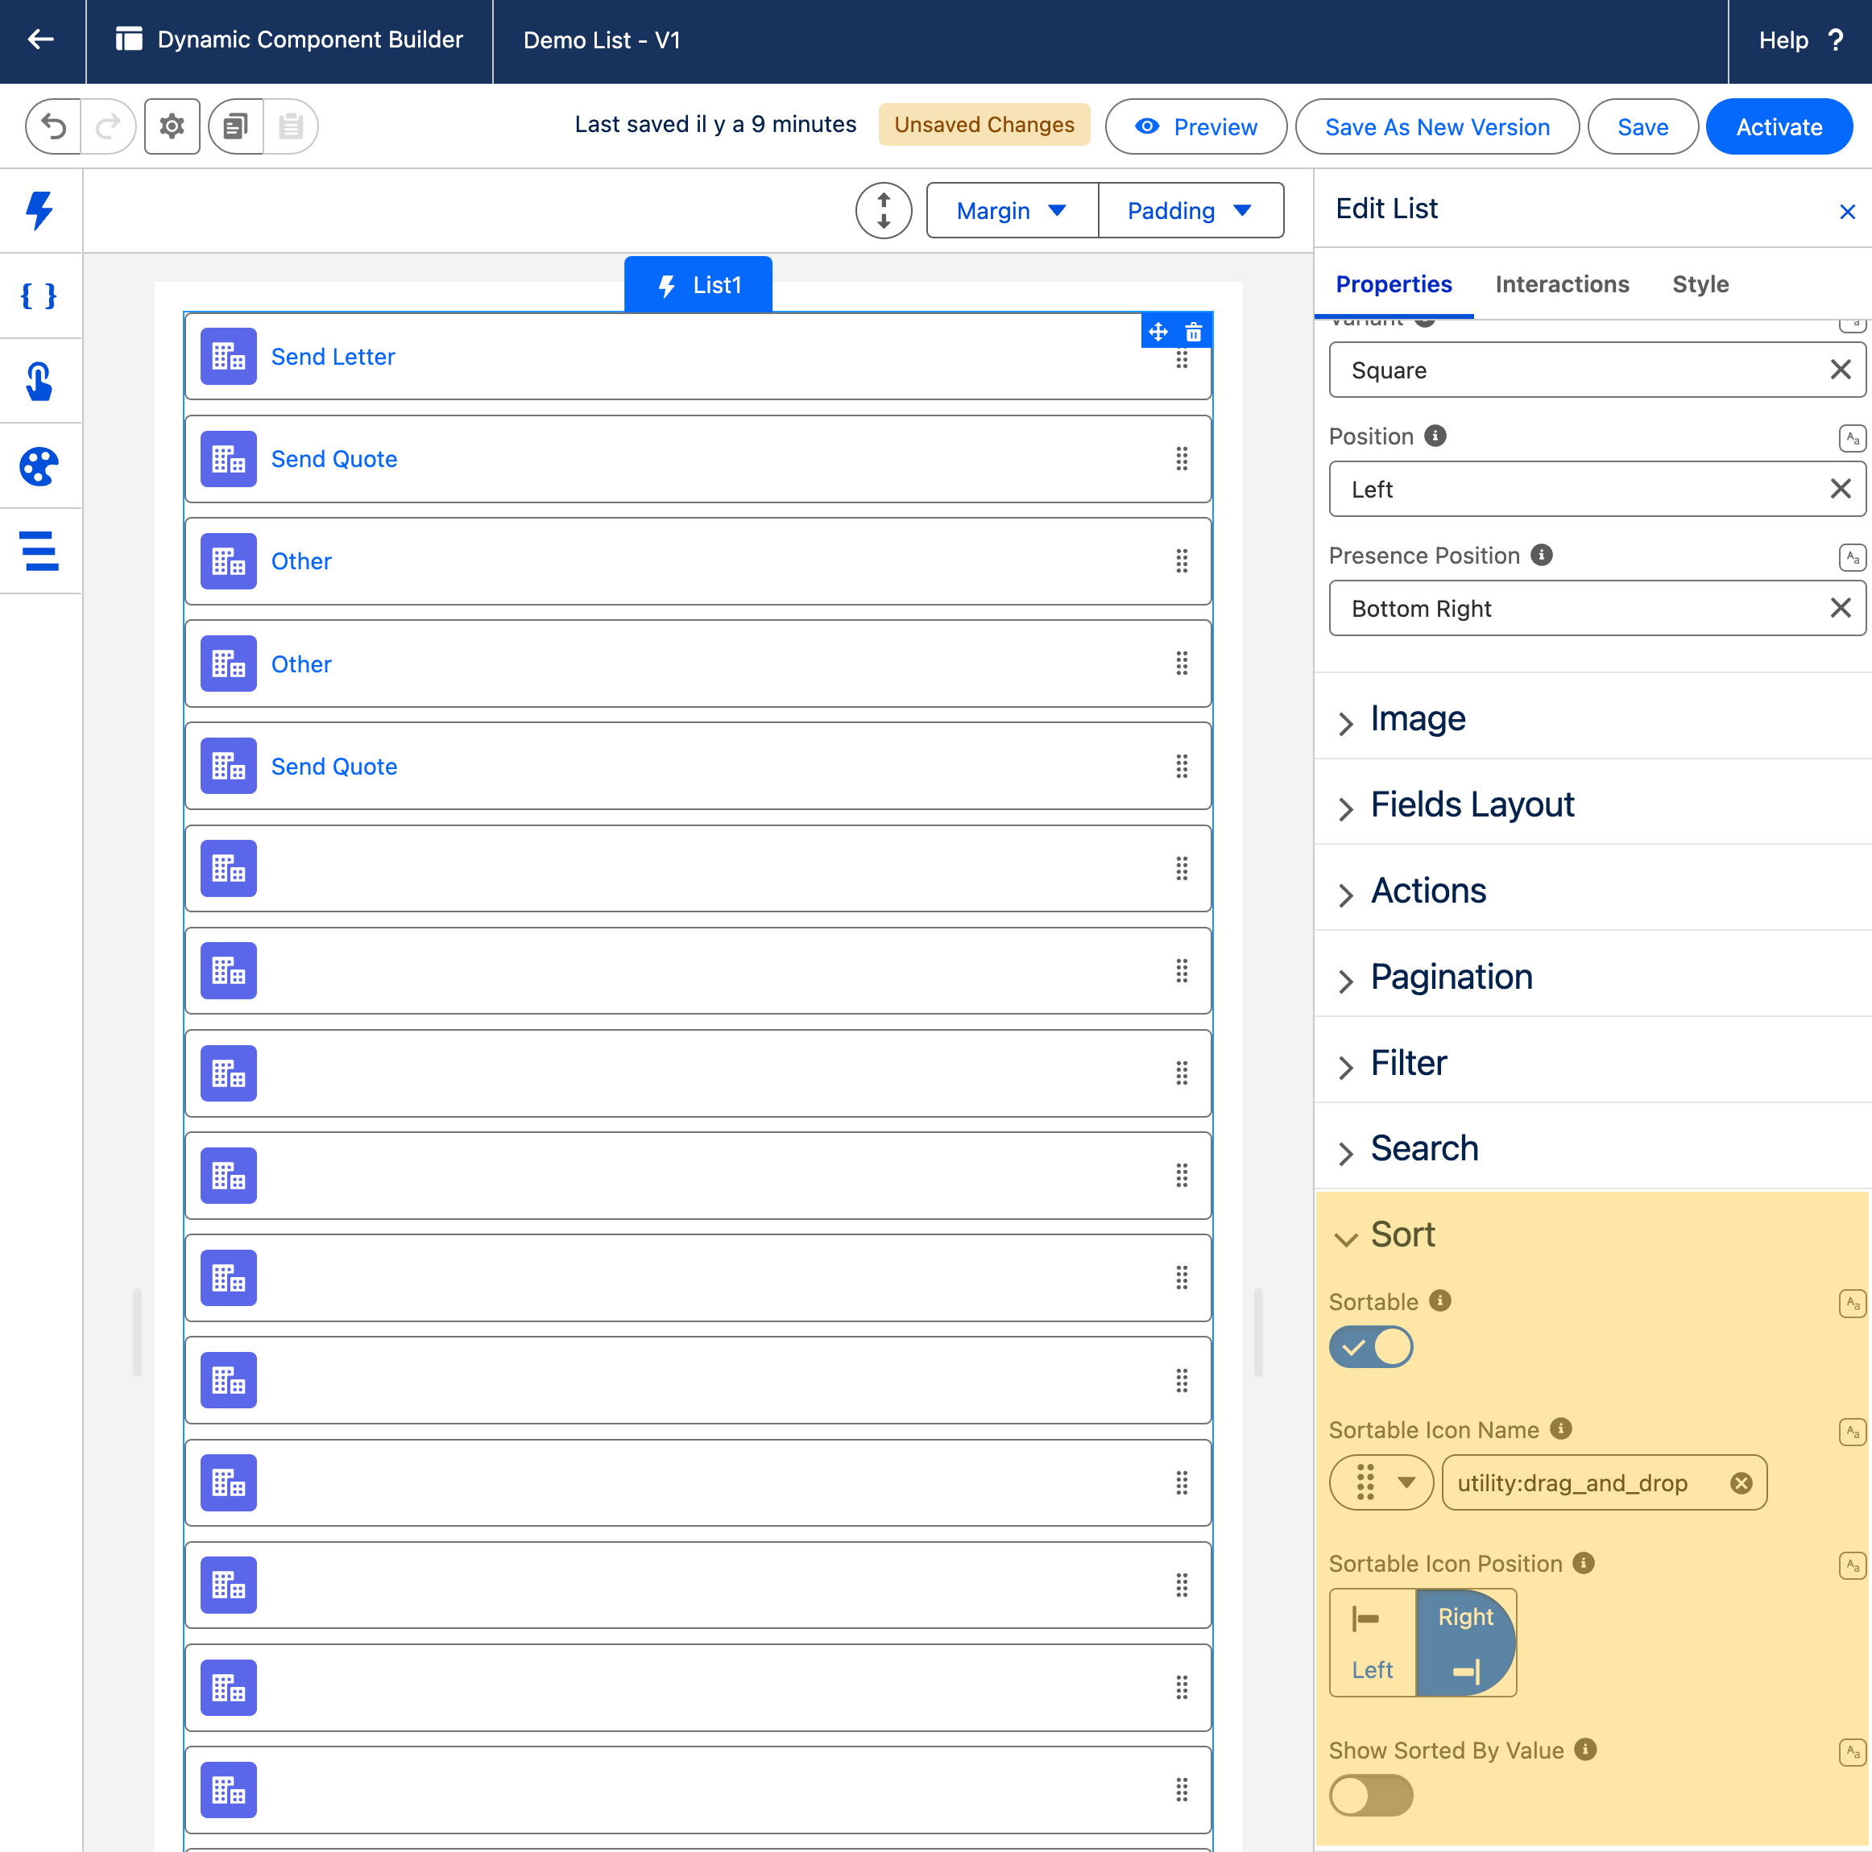This screenshot has height=1852, width=1872.
Task: Set sortable icon position to Left
Action: point(1372,1643)
